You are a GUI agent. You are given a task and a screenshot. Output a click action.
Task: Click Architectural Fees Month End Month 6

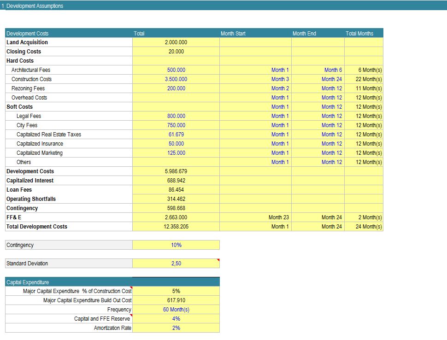(318, 70)
